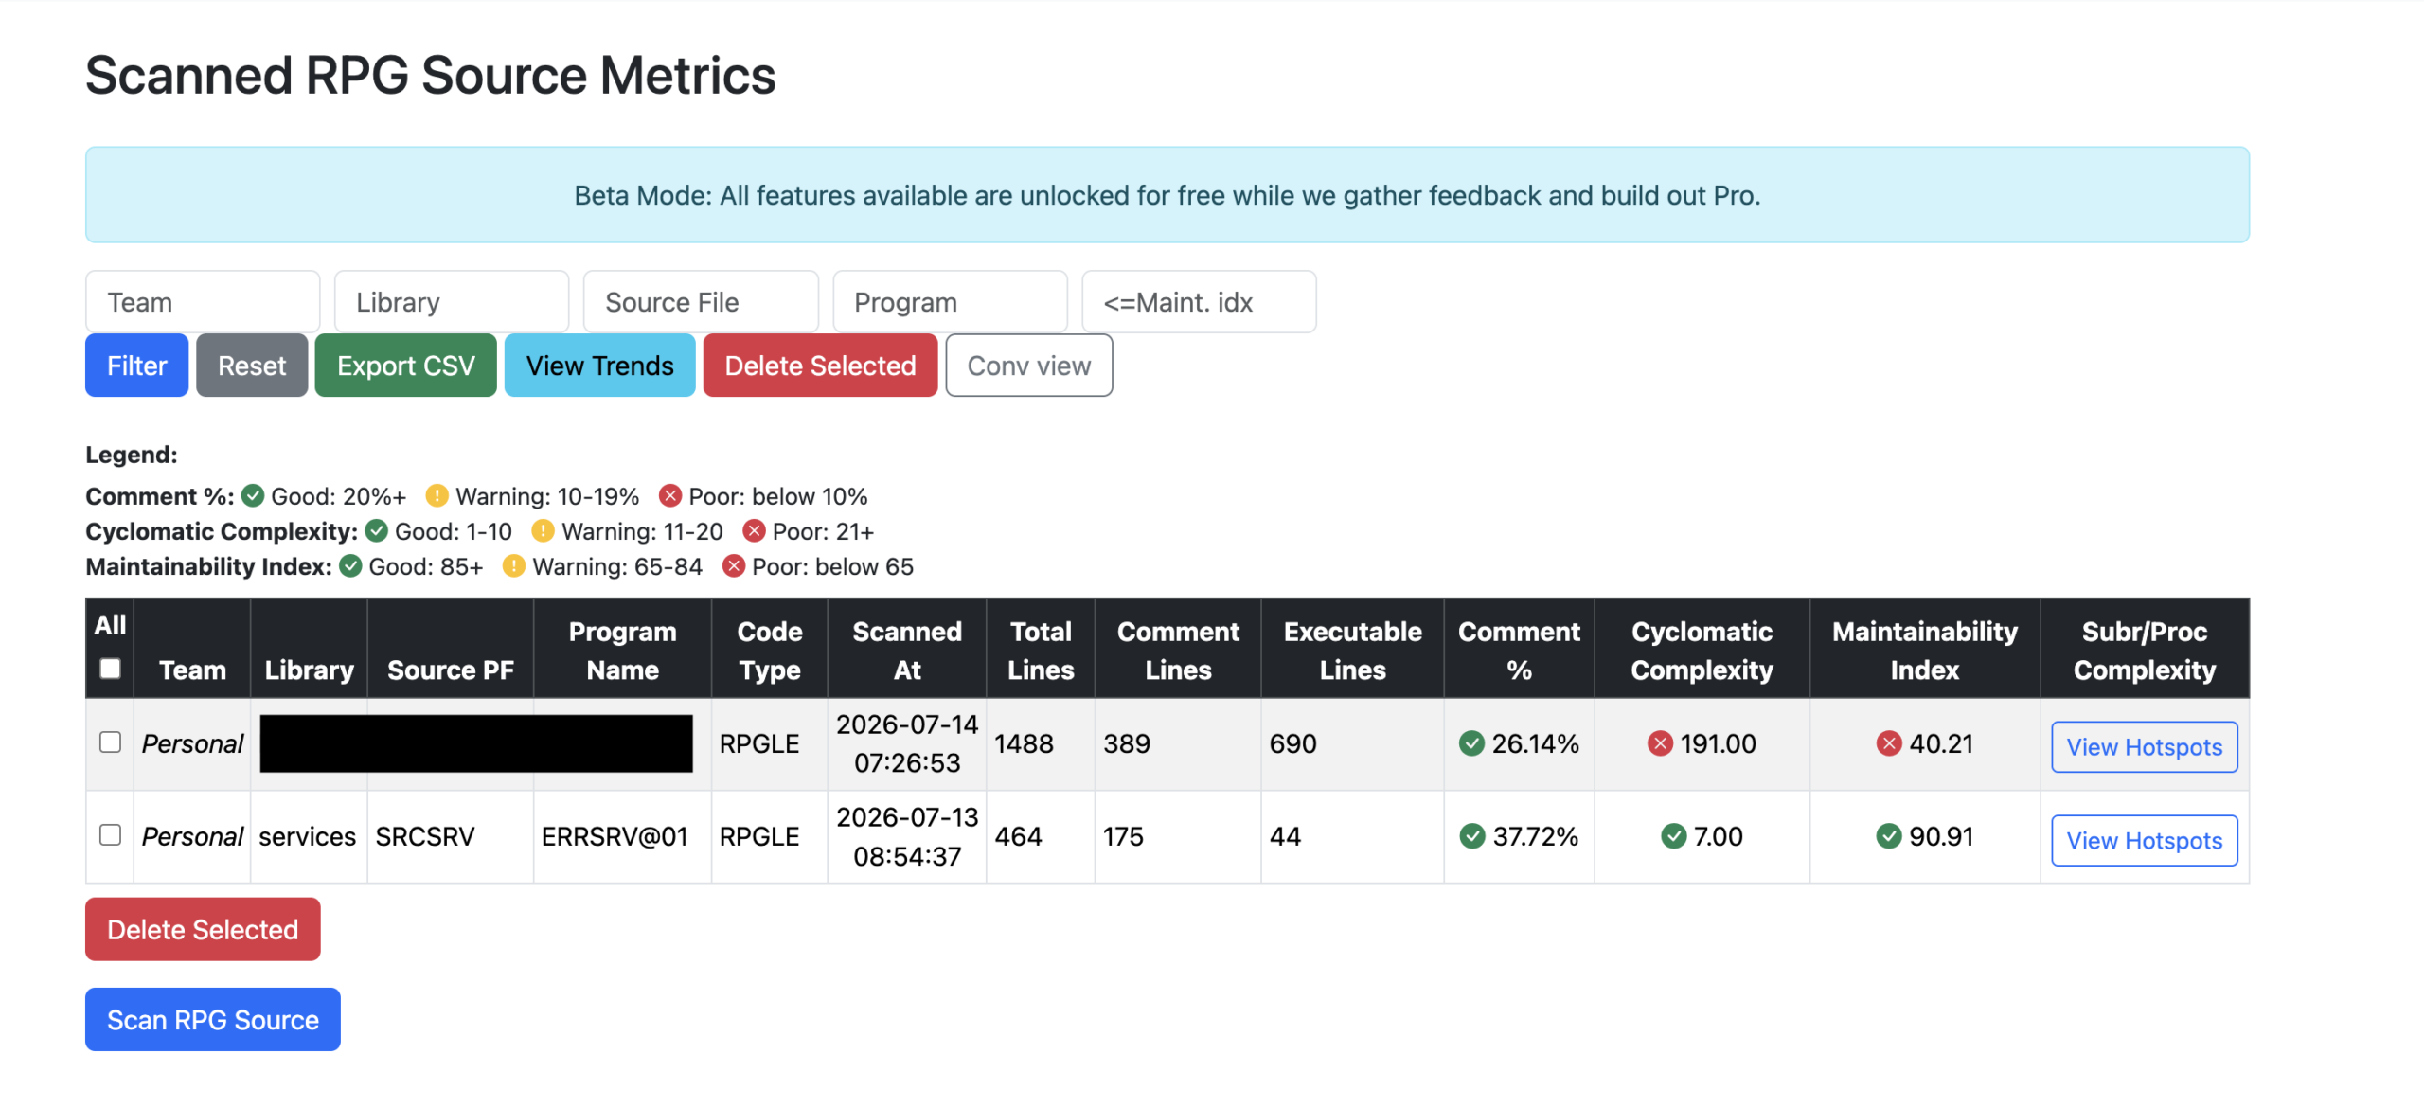Click the SRCSRV source cell
2424x1108 pixels.
[x=450, y=836]
